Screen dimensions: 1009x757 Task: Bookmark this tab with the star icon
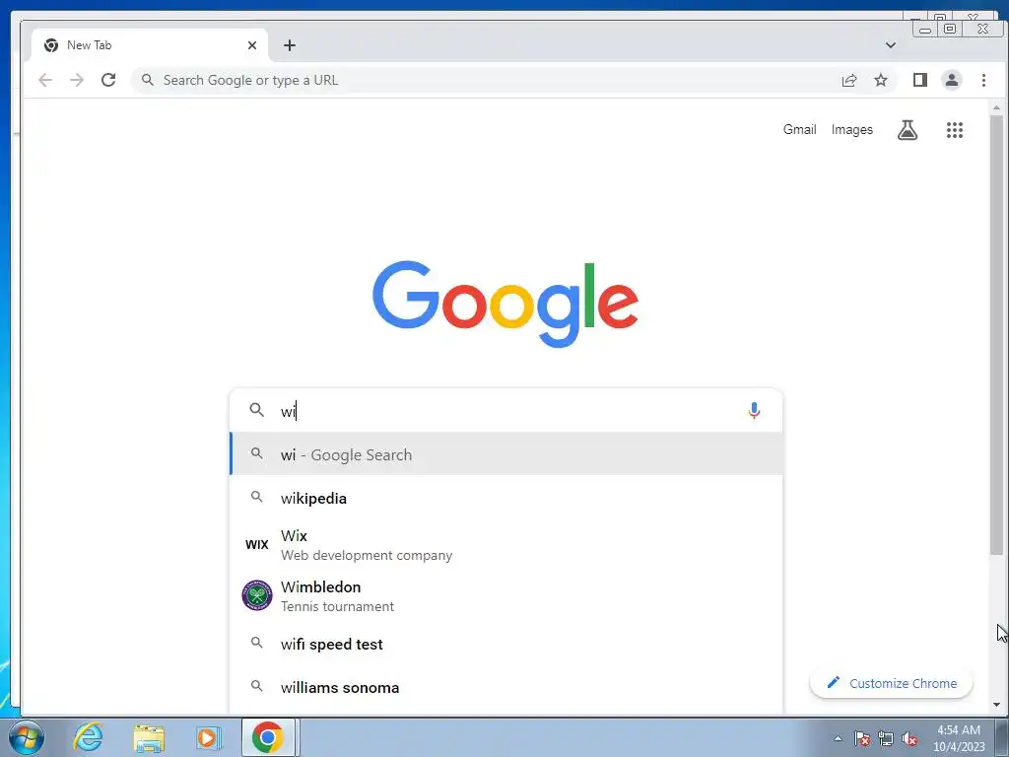(x=880, y=80)
